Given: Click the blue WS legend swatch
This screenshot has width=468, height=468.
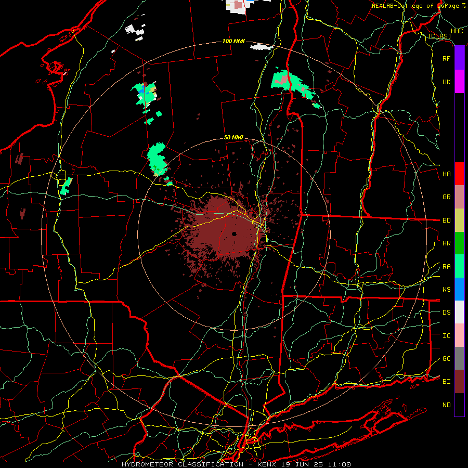Looking at the screenshot, I should coord(459,289).
